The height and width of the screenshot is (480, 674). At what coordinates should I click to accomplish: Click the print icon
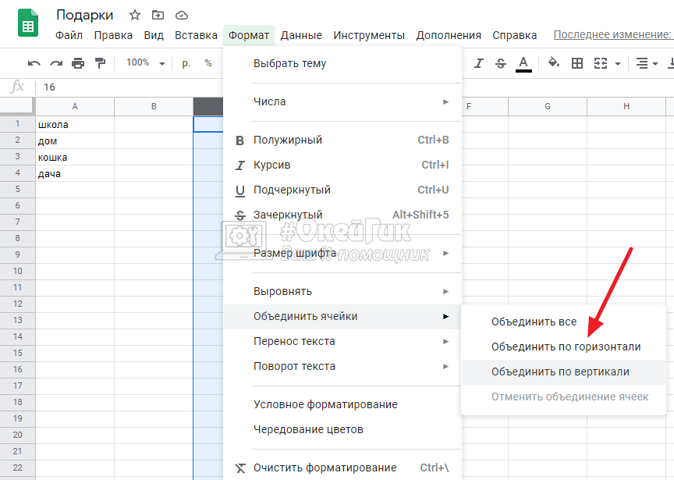(78, 63)
